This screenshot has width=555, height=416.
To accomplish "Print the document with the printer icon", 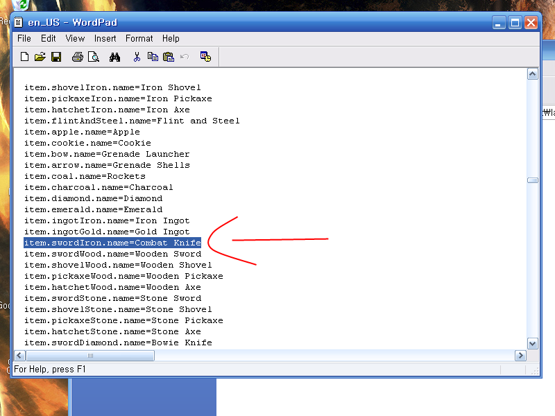I will pyautogui.click(x=78, y=57).
